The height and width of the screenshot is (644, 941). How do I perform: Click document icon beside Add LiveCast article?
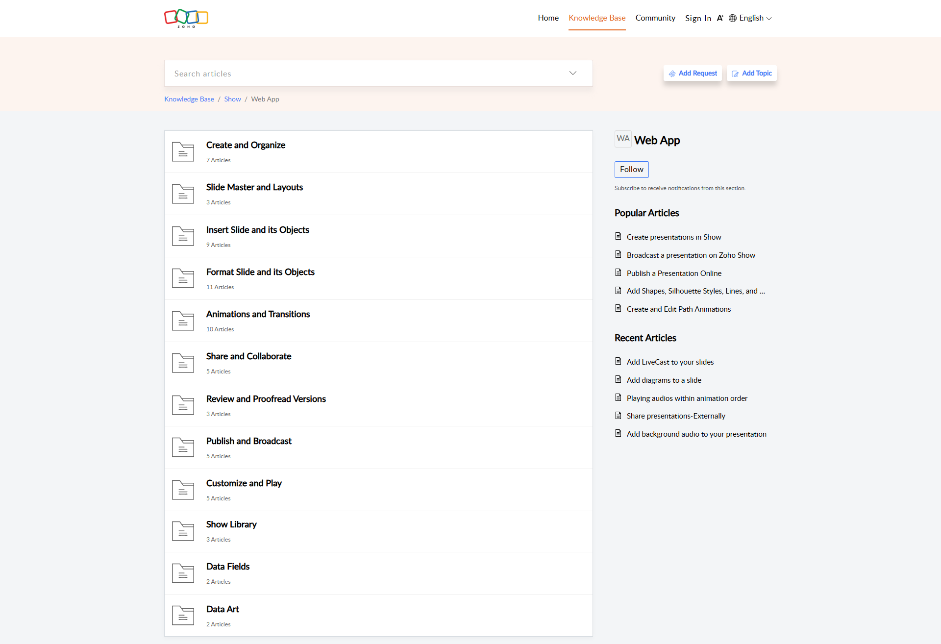[618, 362]
